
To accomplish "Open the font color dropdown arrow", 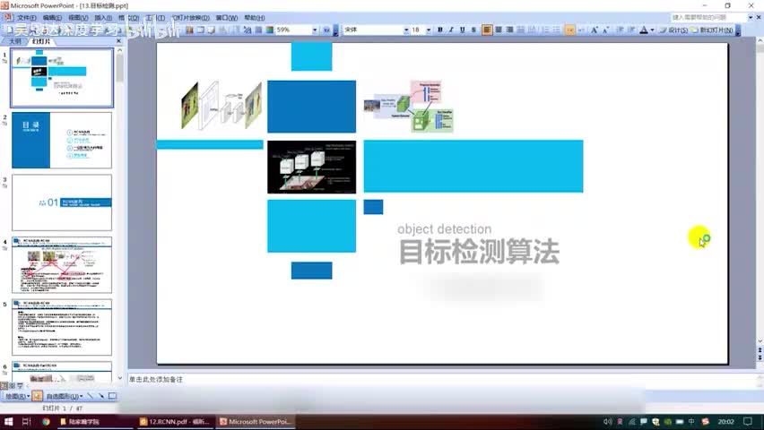I will pyautogui.click(x=652, y=30).
